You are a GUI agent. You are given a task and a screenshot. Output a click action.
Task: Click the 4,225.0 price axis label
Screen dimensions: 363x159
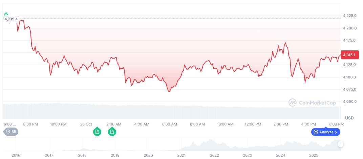point(349,16)
